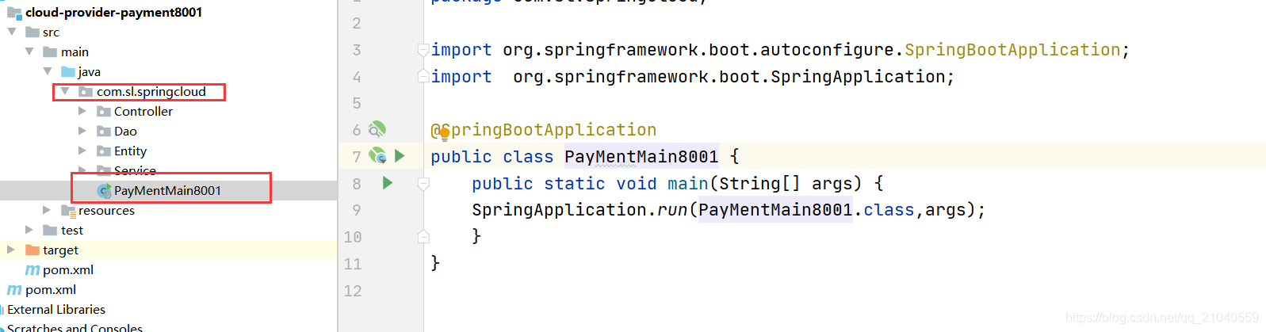The image size is (1266, 332).
Task: Click the com.sl.springcloud package icon
Action: [x=86, y=92]
